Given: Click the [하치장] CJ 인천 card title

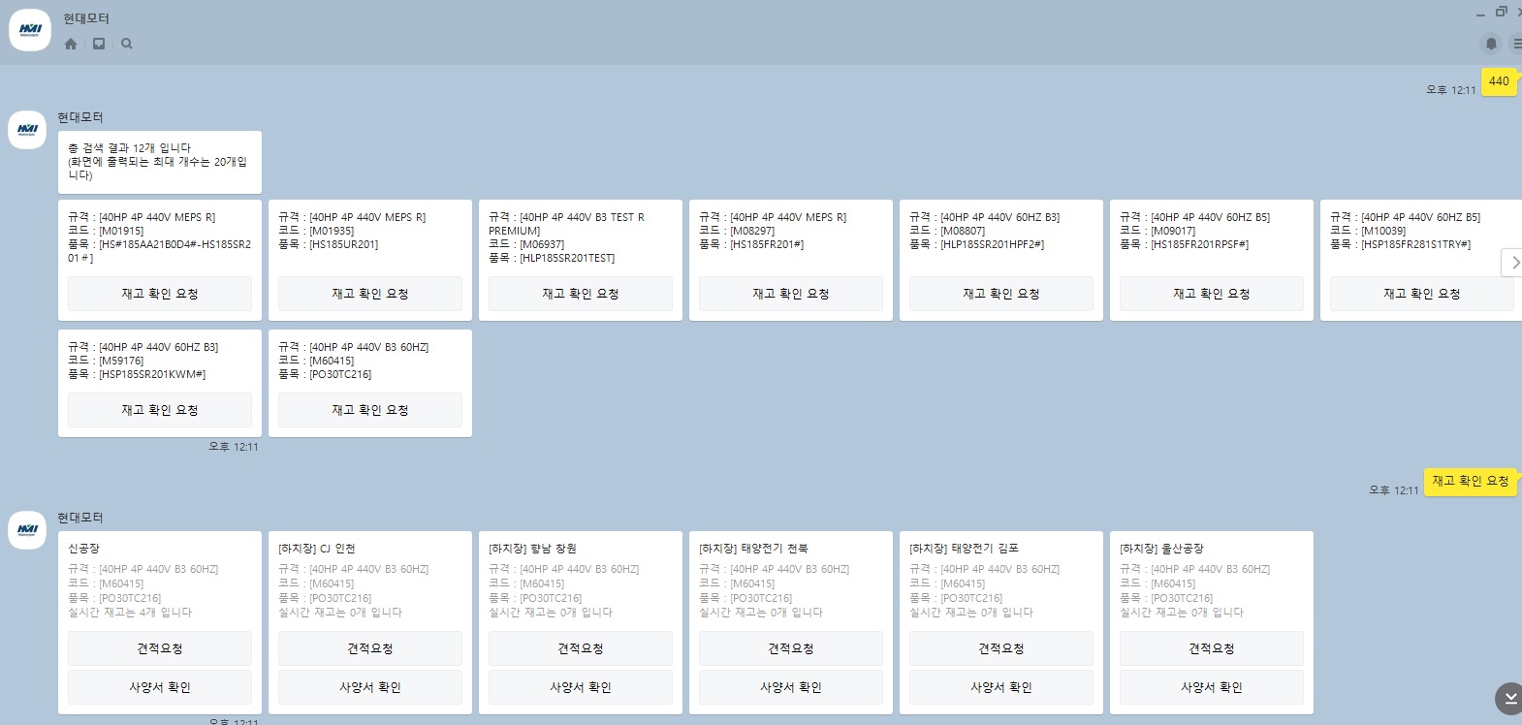Looking at the screenshot, I should coord(317,549).
